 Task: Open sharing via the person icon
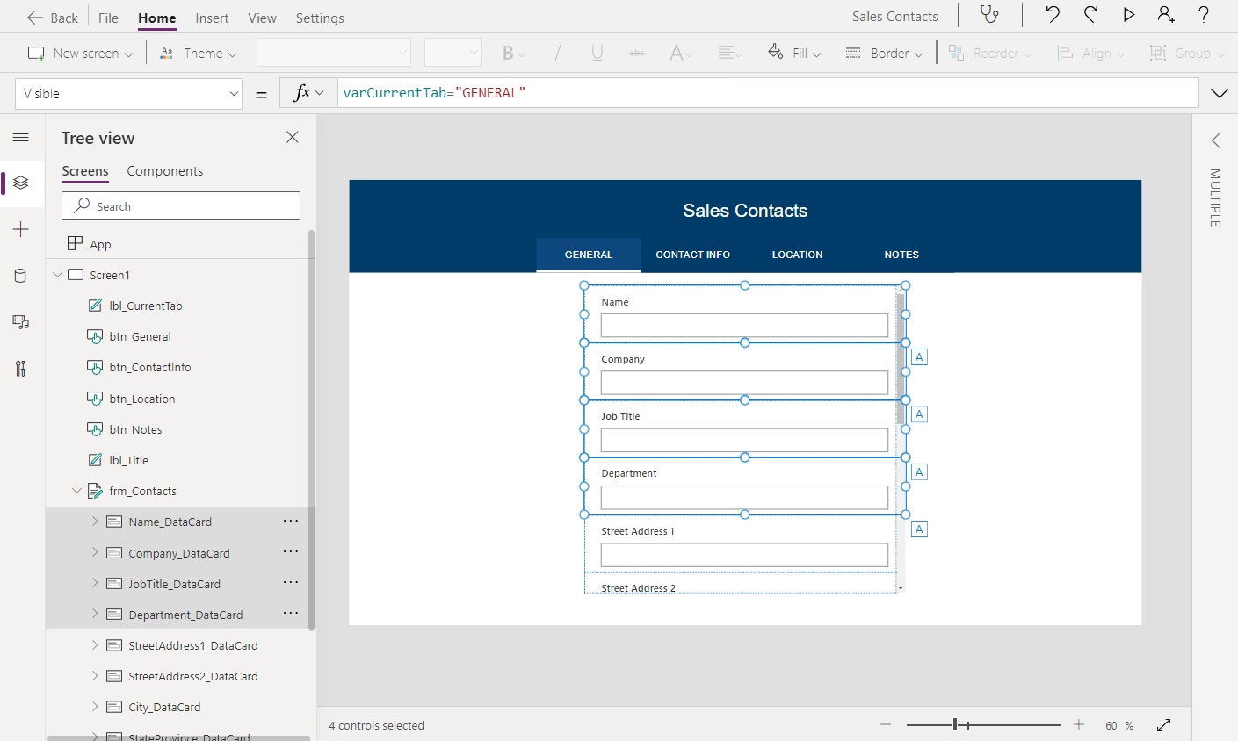pos(1165,15)
